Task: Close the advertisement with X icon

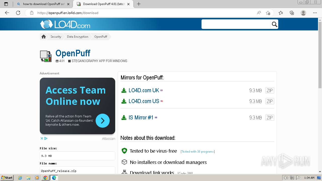Action: point(42,138)
